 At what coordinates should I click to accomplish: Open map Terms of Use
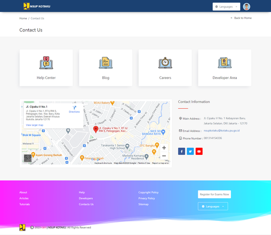[144, 163]
